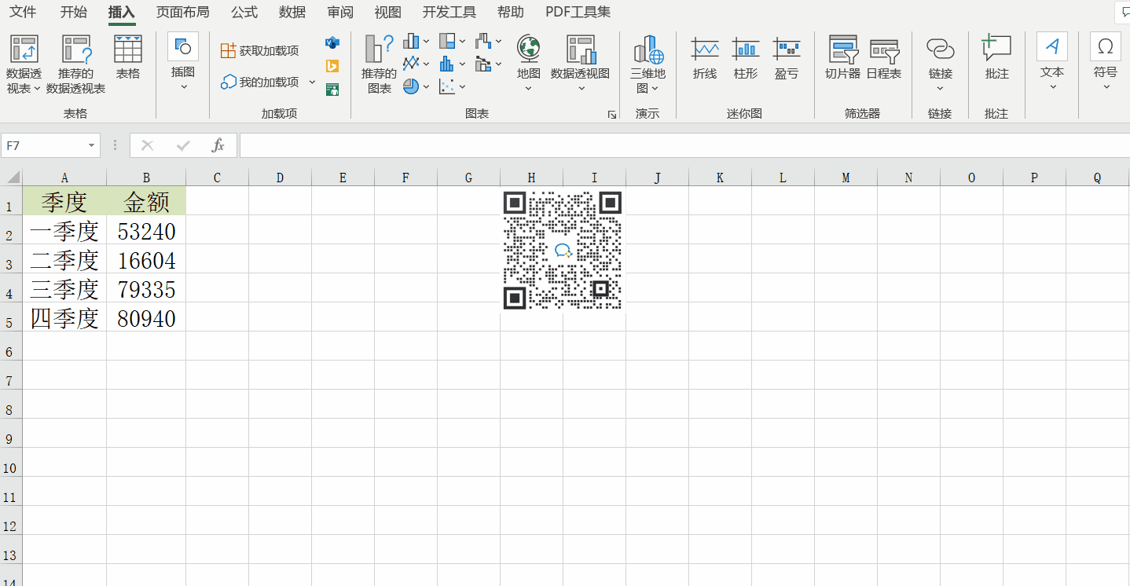
Task: Open the PDF工具集 tab
Action: [578, 13]
